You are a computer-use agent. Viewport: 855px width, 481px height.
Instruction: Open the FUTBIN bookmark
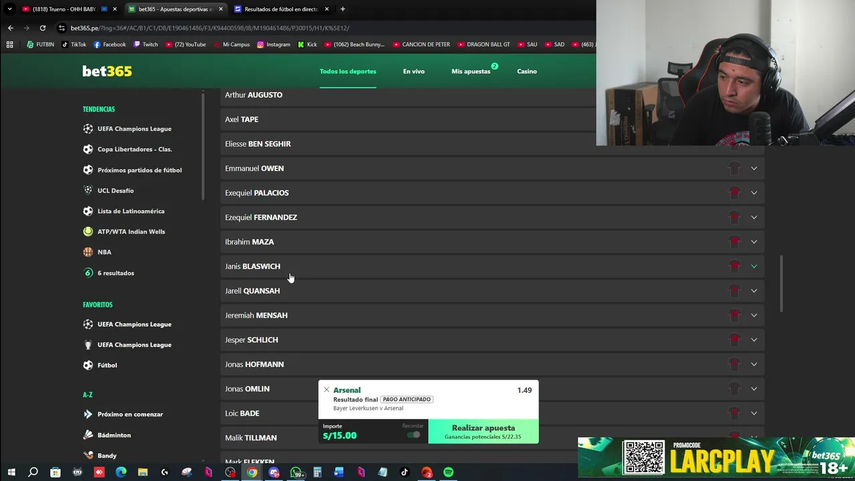coord(41,45)
